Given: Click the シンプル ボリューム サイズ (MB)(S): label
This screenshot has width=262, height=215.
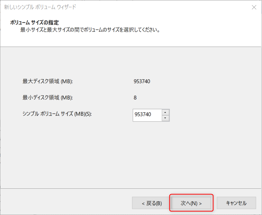Looking at the screenshot, I should 57,114.
